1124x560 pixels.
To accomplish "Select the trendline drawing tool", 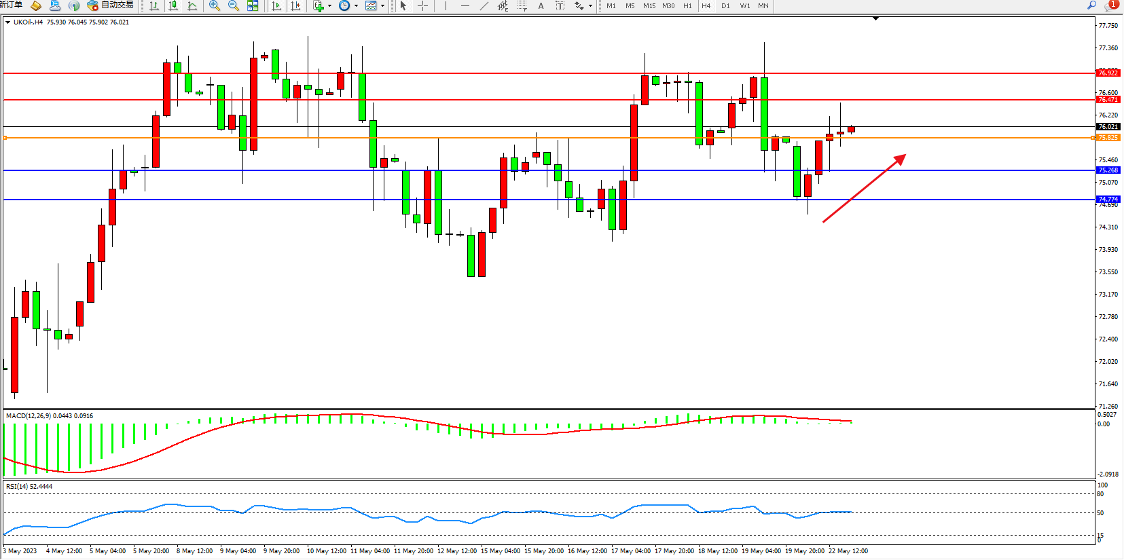I will coord(484,5).
